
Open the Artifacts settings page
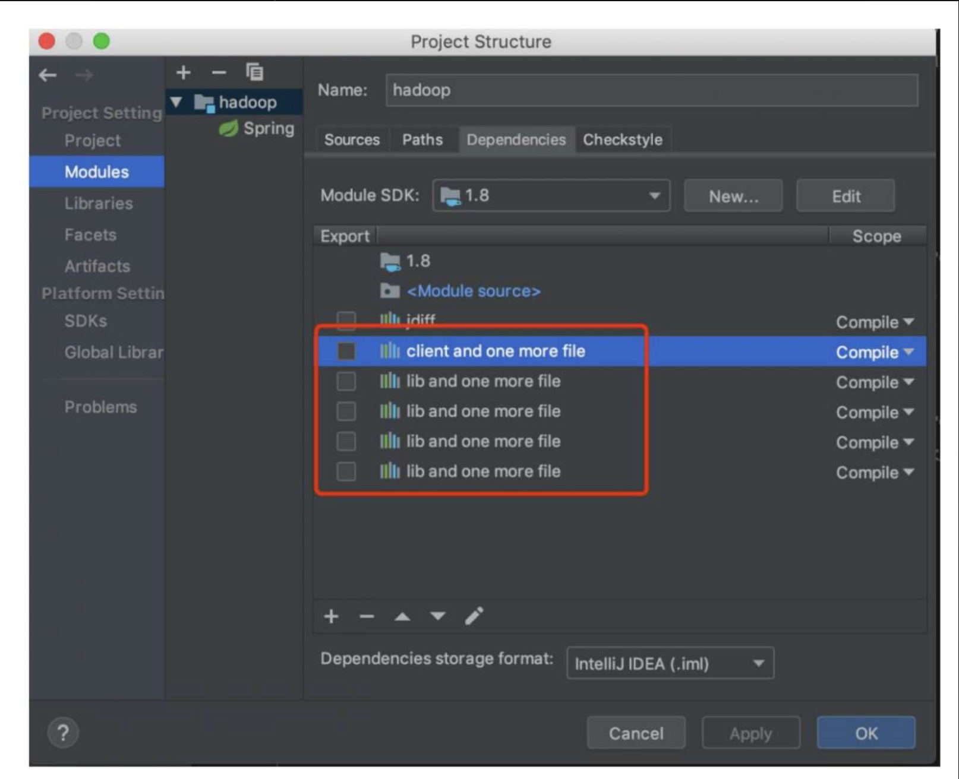pos(97,266)
